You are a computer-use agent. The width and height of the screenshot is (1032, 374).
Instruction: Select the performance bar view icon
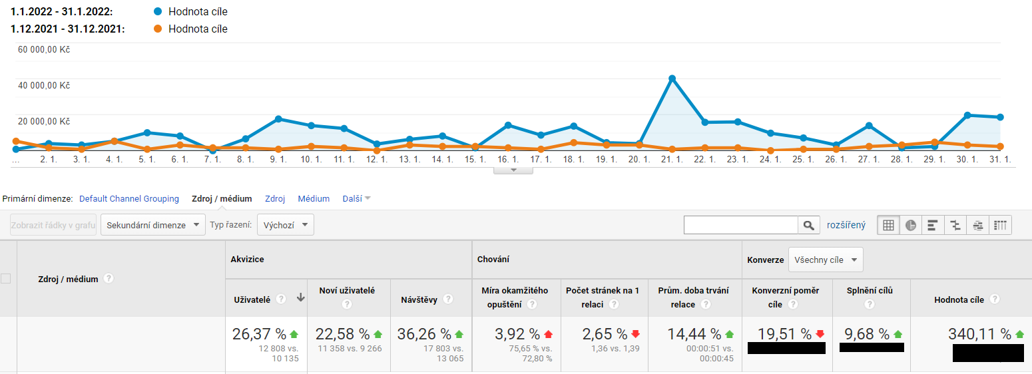click(933, 225)
